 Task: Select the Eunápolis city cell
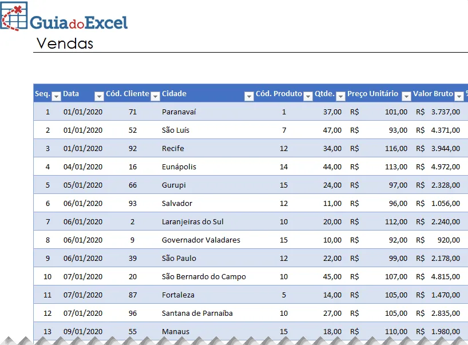pyautogui.click(x=207, y=166)
